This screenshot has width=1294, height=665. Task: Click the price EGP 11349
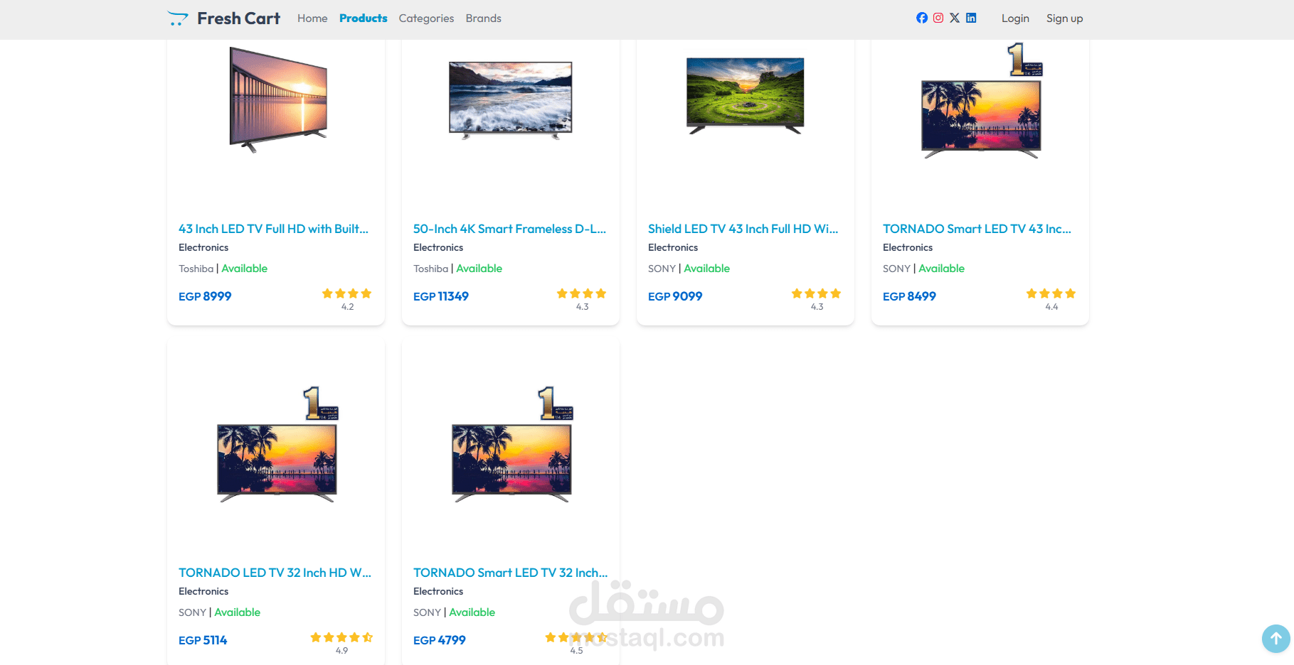click(x=441, y=296)
